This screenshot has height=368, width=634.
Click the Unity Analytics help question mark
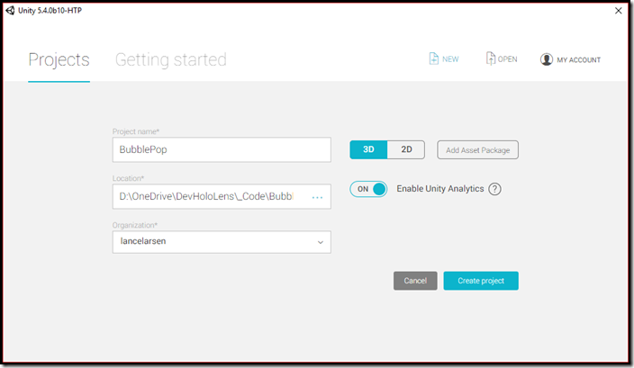click(x=494, y=189)
